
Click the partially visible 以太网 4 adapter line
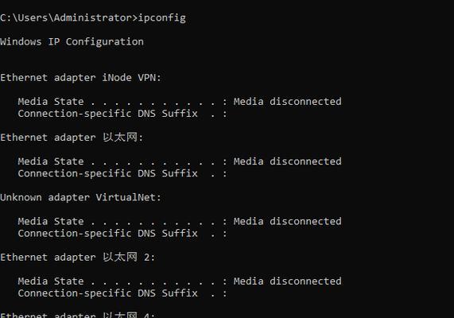click(78, 315)
